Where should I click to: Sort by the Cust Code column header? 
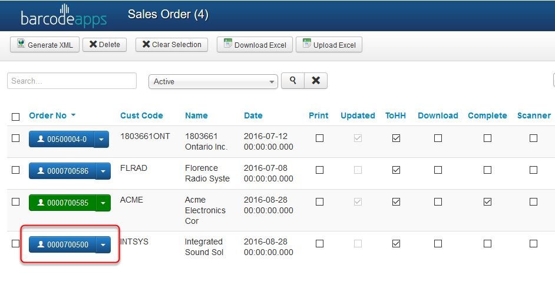[x=141, y=115]
